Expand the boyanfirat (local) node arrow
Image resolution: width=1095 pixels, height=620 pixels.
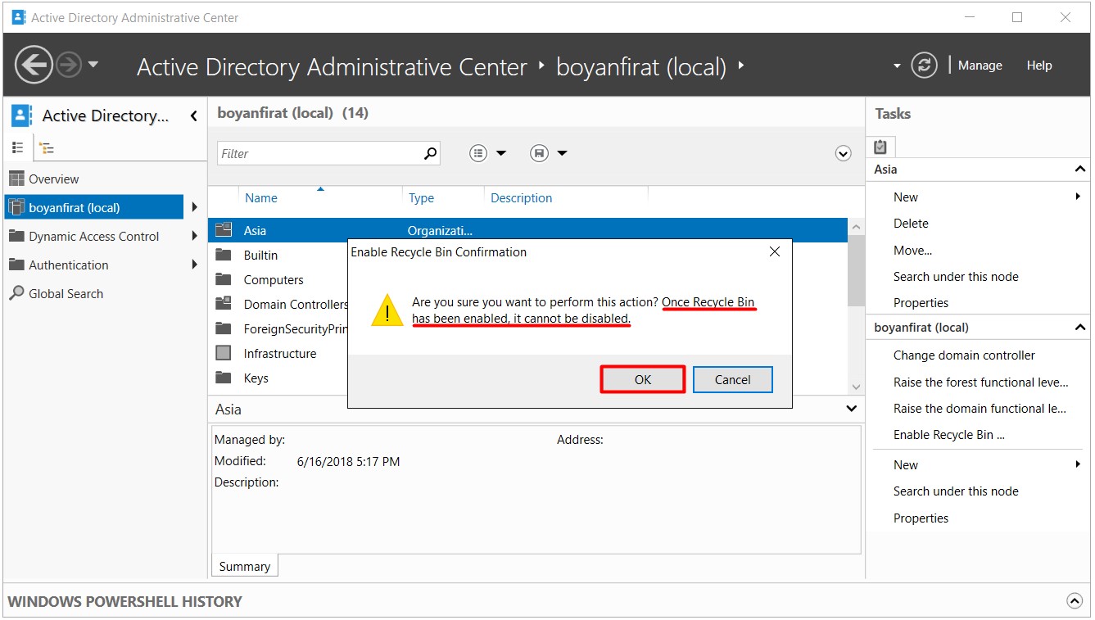pyautogui.click(x=194, y=208)
